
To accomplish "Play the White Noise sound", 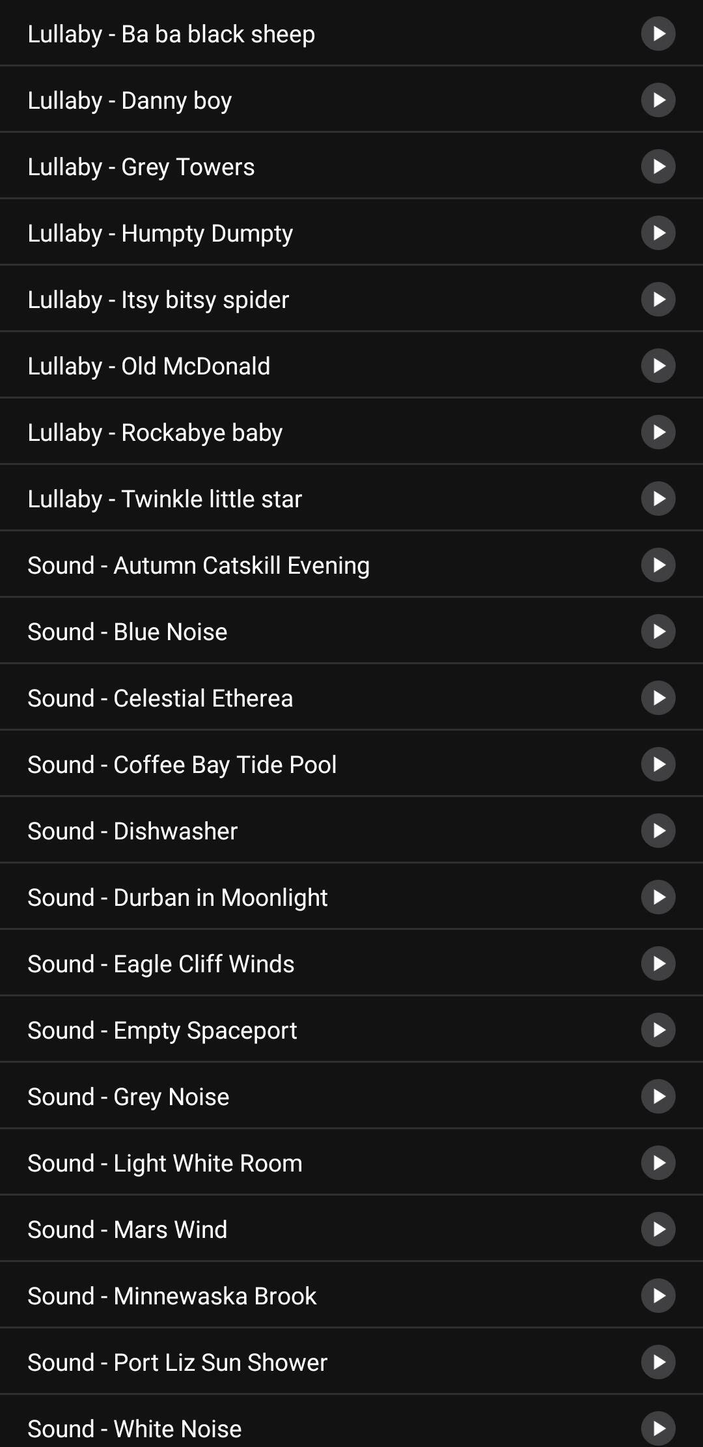I will coord(658,1428).
